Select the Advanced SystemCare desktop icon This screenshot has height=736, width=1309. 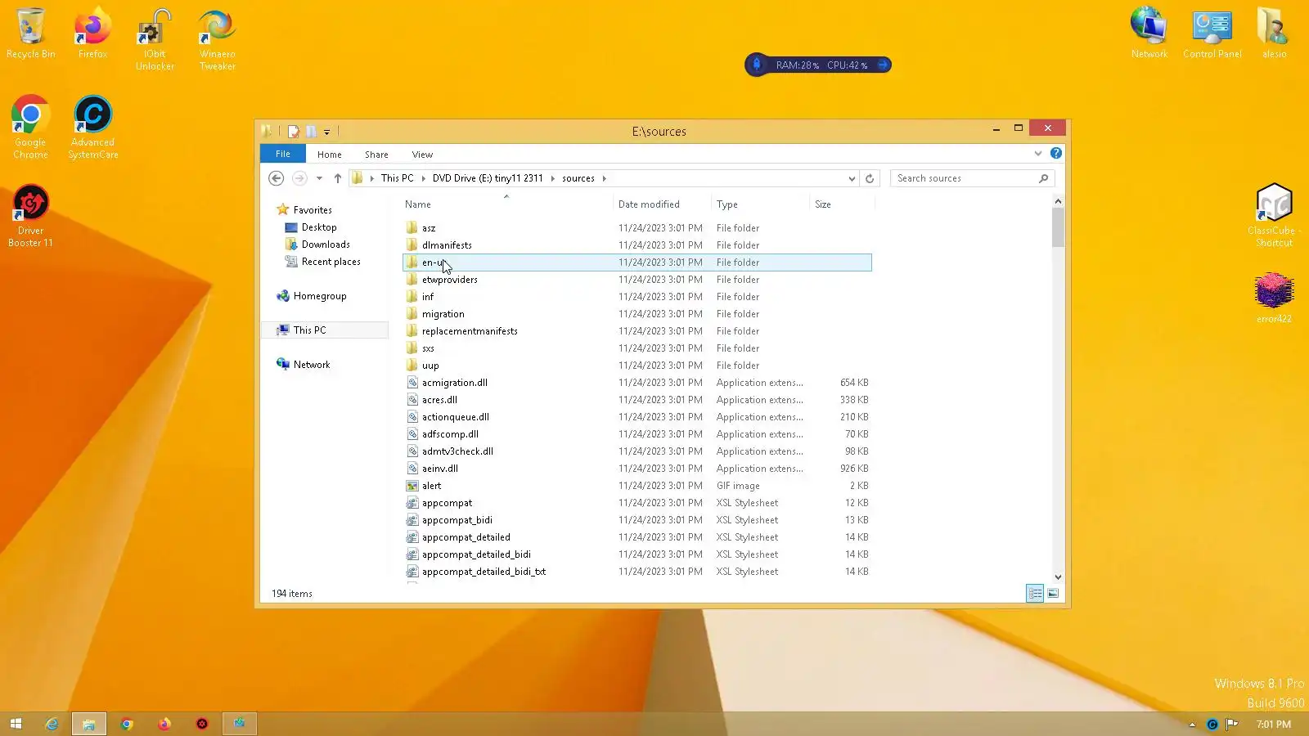pyautogui.click(x=92, y=127)
